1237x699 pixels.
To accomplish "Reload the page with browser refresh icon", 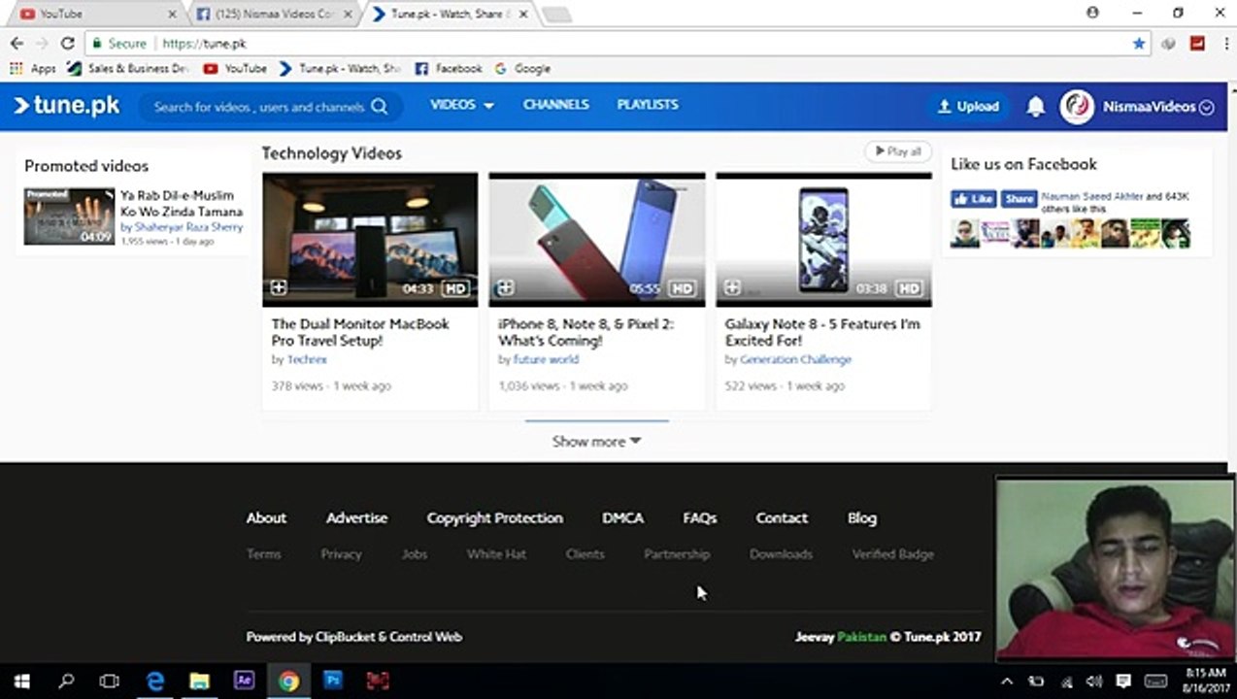I will pyautogui.click(x=67, y=44).
